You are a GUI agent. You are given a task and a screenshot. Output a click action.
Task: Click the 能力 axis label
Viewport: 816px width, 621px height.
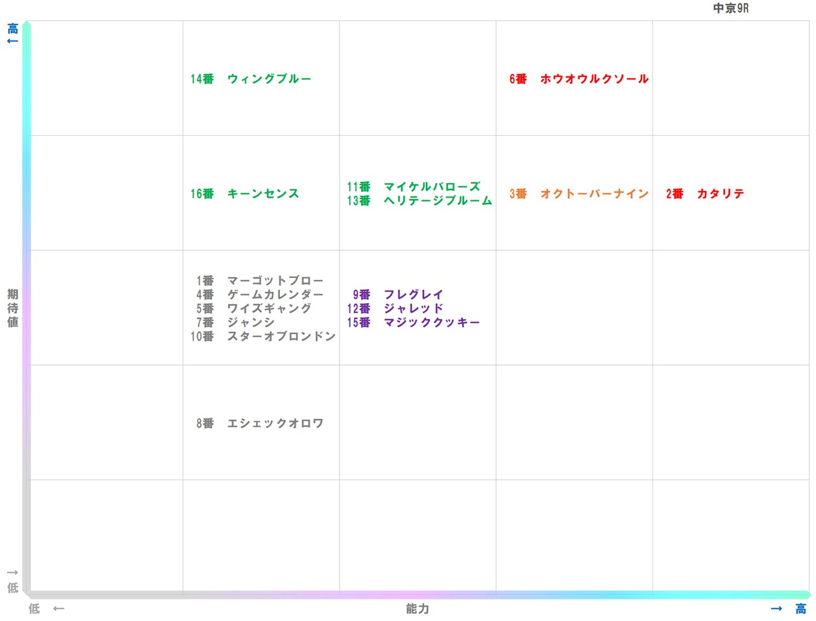tap(417, 609)
